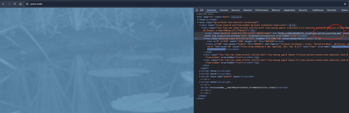The height and width of the screenshot is (113, 349).
Task: Select the reactRouterContext.streamController.close script row
Action: pyautogui.click(x=244, y=87)
